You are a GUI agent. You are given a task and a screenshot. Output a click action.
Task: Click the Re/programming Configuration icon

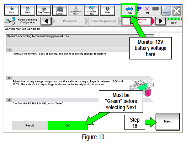(x=10, y=21)
